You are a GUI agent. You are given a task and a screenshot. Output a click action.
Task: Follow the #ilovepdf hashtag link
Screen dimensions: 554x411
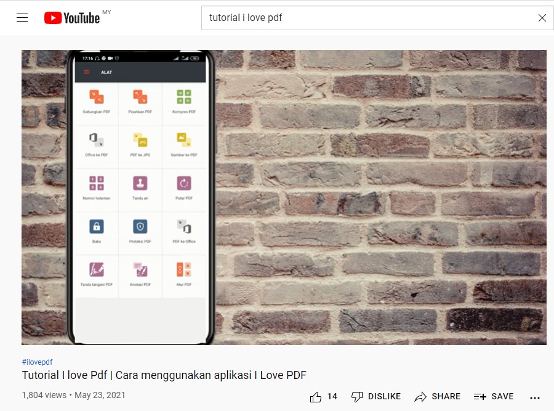point(37,362)
